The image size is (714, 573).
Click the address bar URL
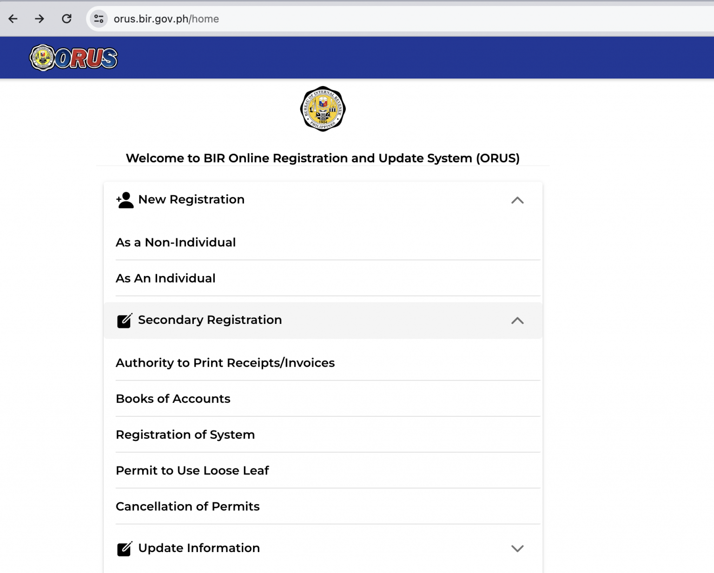pyautogui.click(x=166, y=19)
